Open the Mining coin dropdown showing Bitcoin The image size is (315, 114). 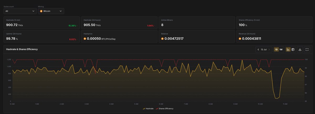click(x=51, y=11)
